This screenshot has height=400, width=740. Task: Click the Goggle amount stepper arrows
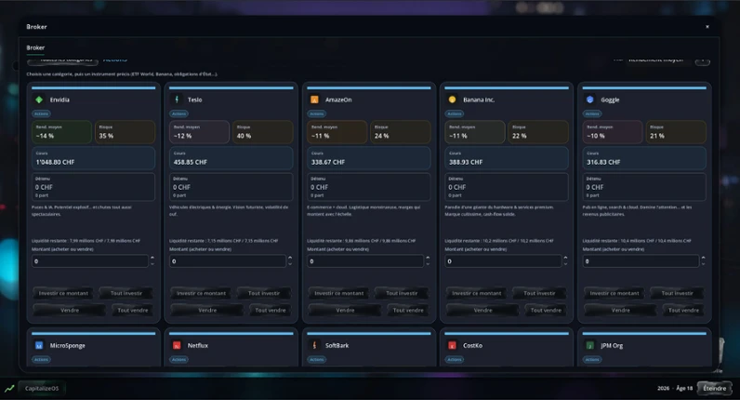[704, 261]
